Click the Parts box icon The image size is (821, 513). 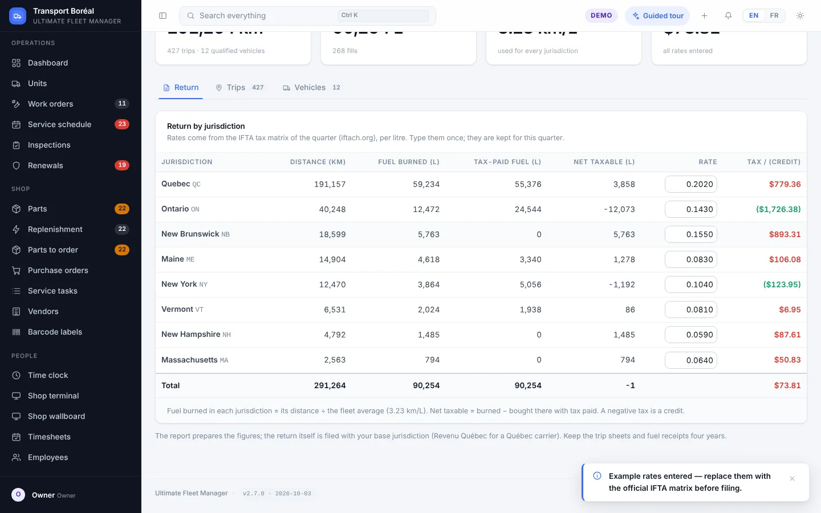pos(17,209)
